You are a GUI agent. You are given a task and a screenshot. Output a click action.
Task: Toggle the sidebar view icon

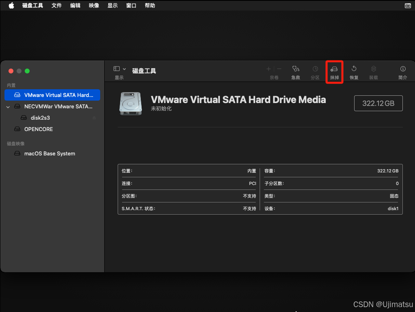116,69
